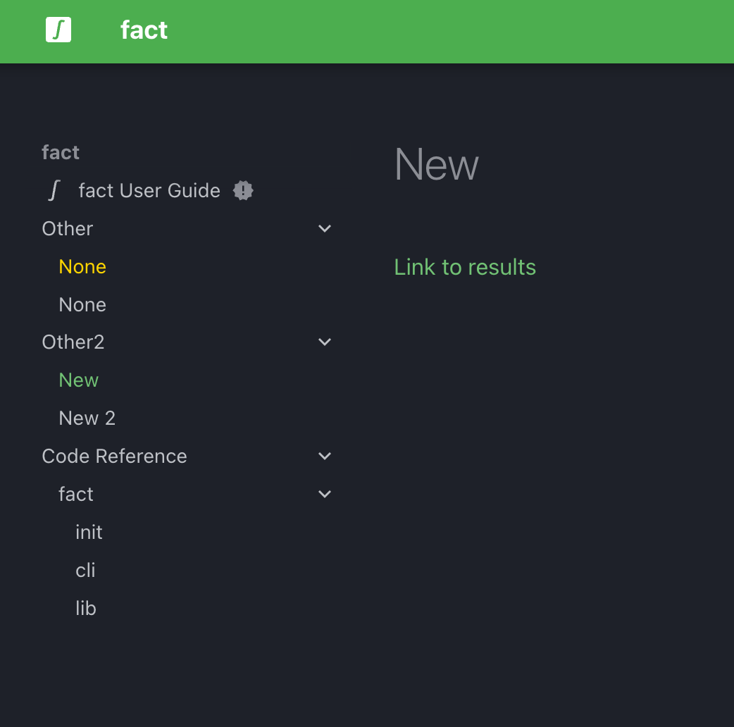The height and width of the screenshot is (727, 734).
Task: Click the ∫ logo in the green header
Action: point(58,30)
